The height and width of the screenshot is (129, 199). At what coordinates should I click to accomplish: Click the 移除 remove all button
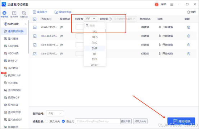(x=191, y=12)
